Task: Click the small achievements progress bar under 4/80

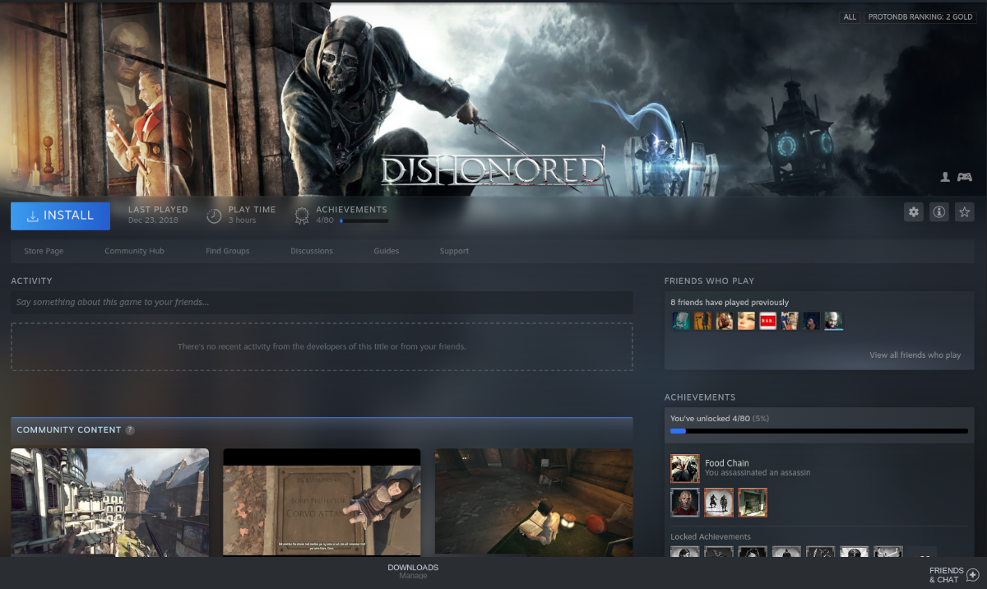Action: [364, 220]
